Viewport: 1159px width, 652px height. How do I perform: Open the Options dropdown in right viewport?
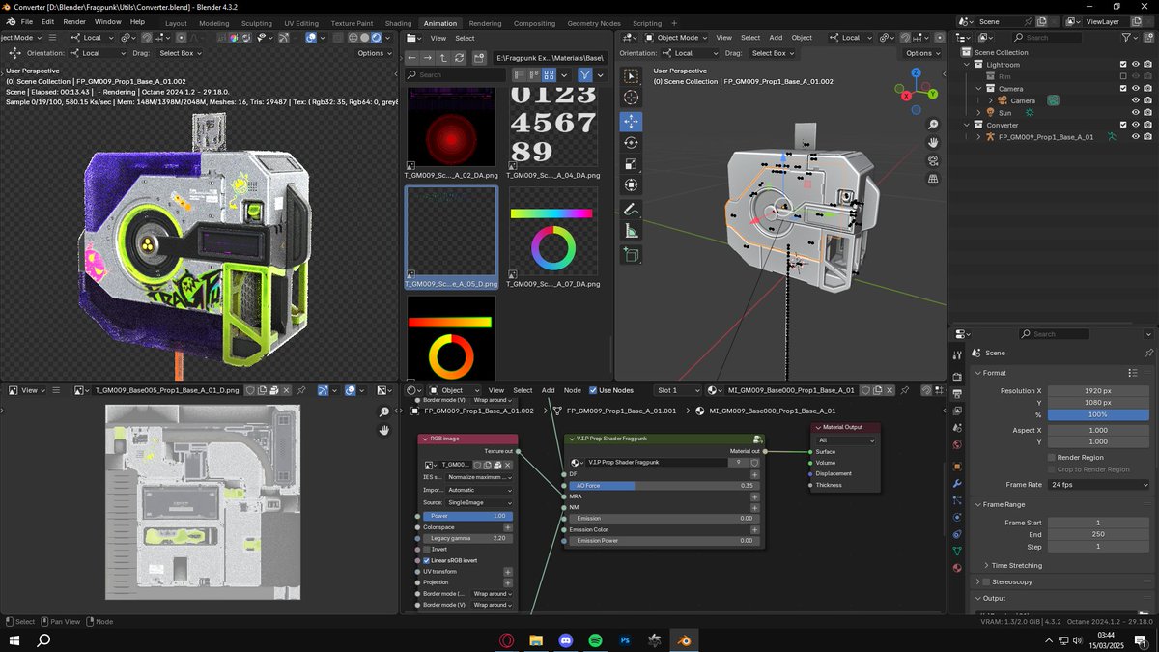(x=922, y=53)
